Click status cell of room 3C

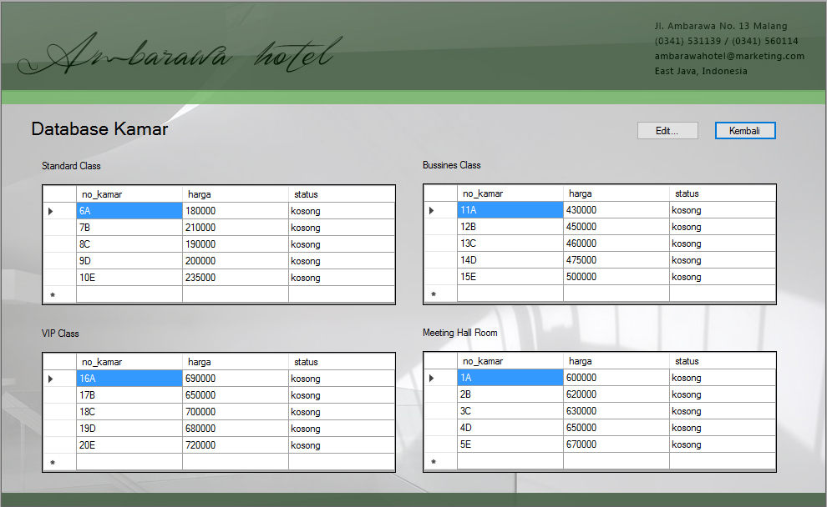(x=722, y=411)
